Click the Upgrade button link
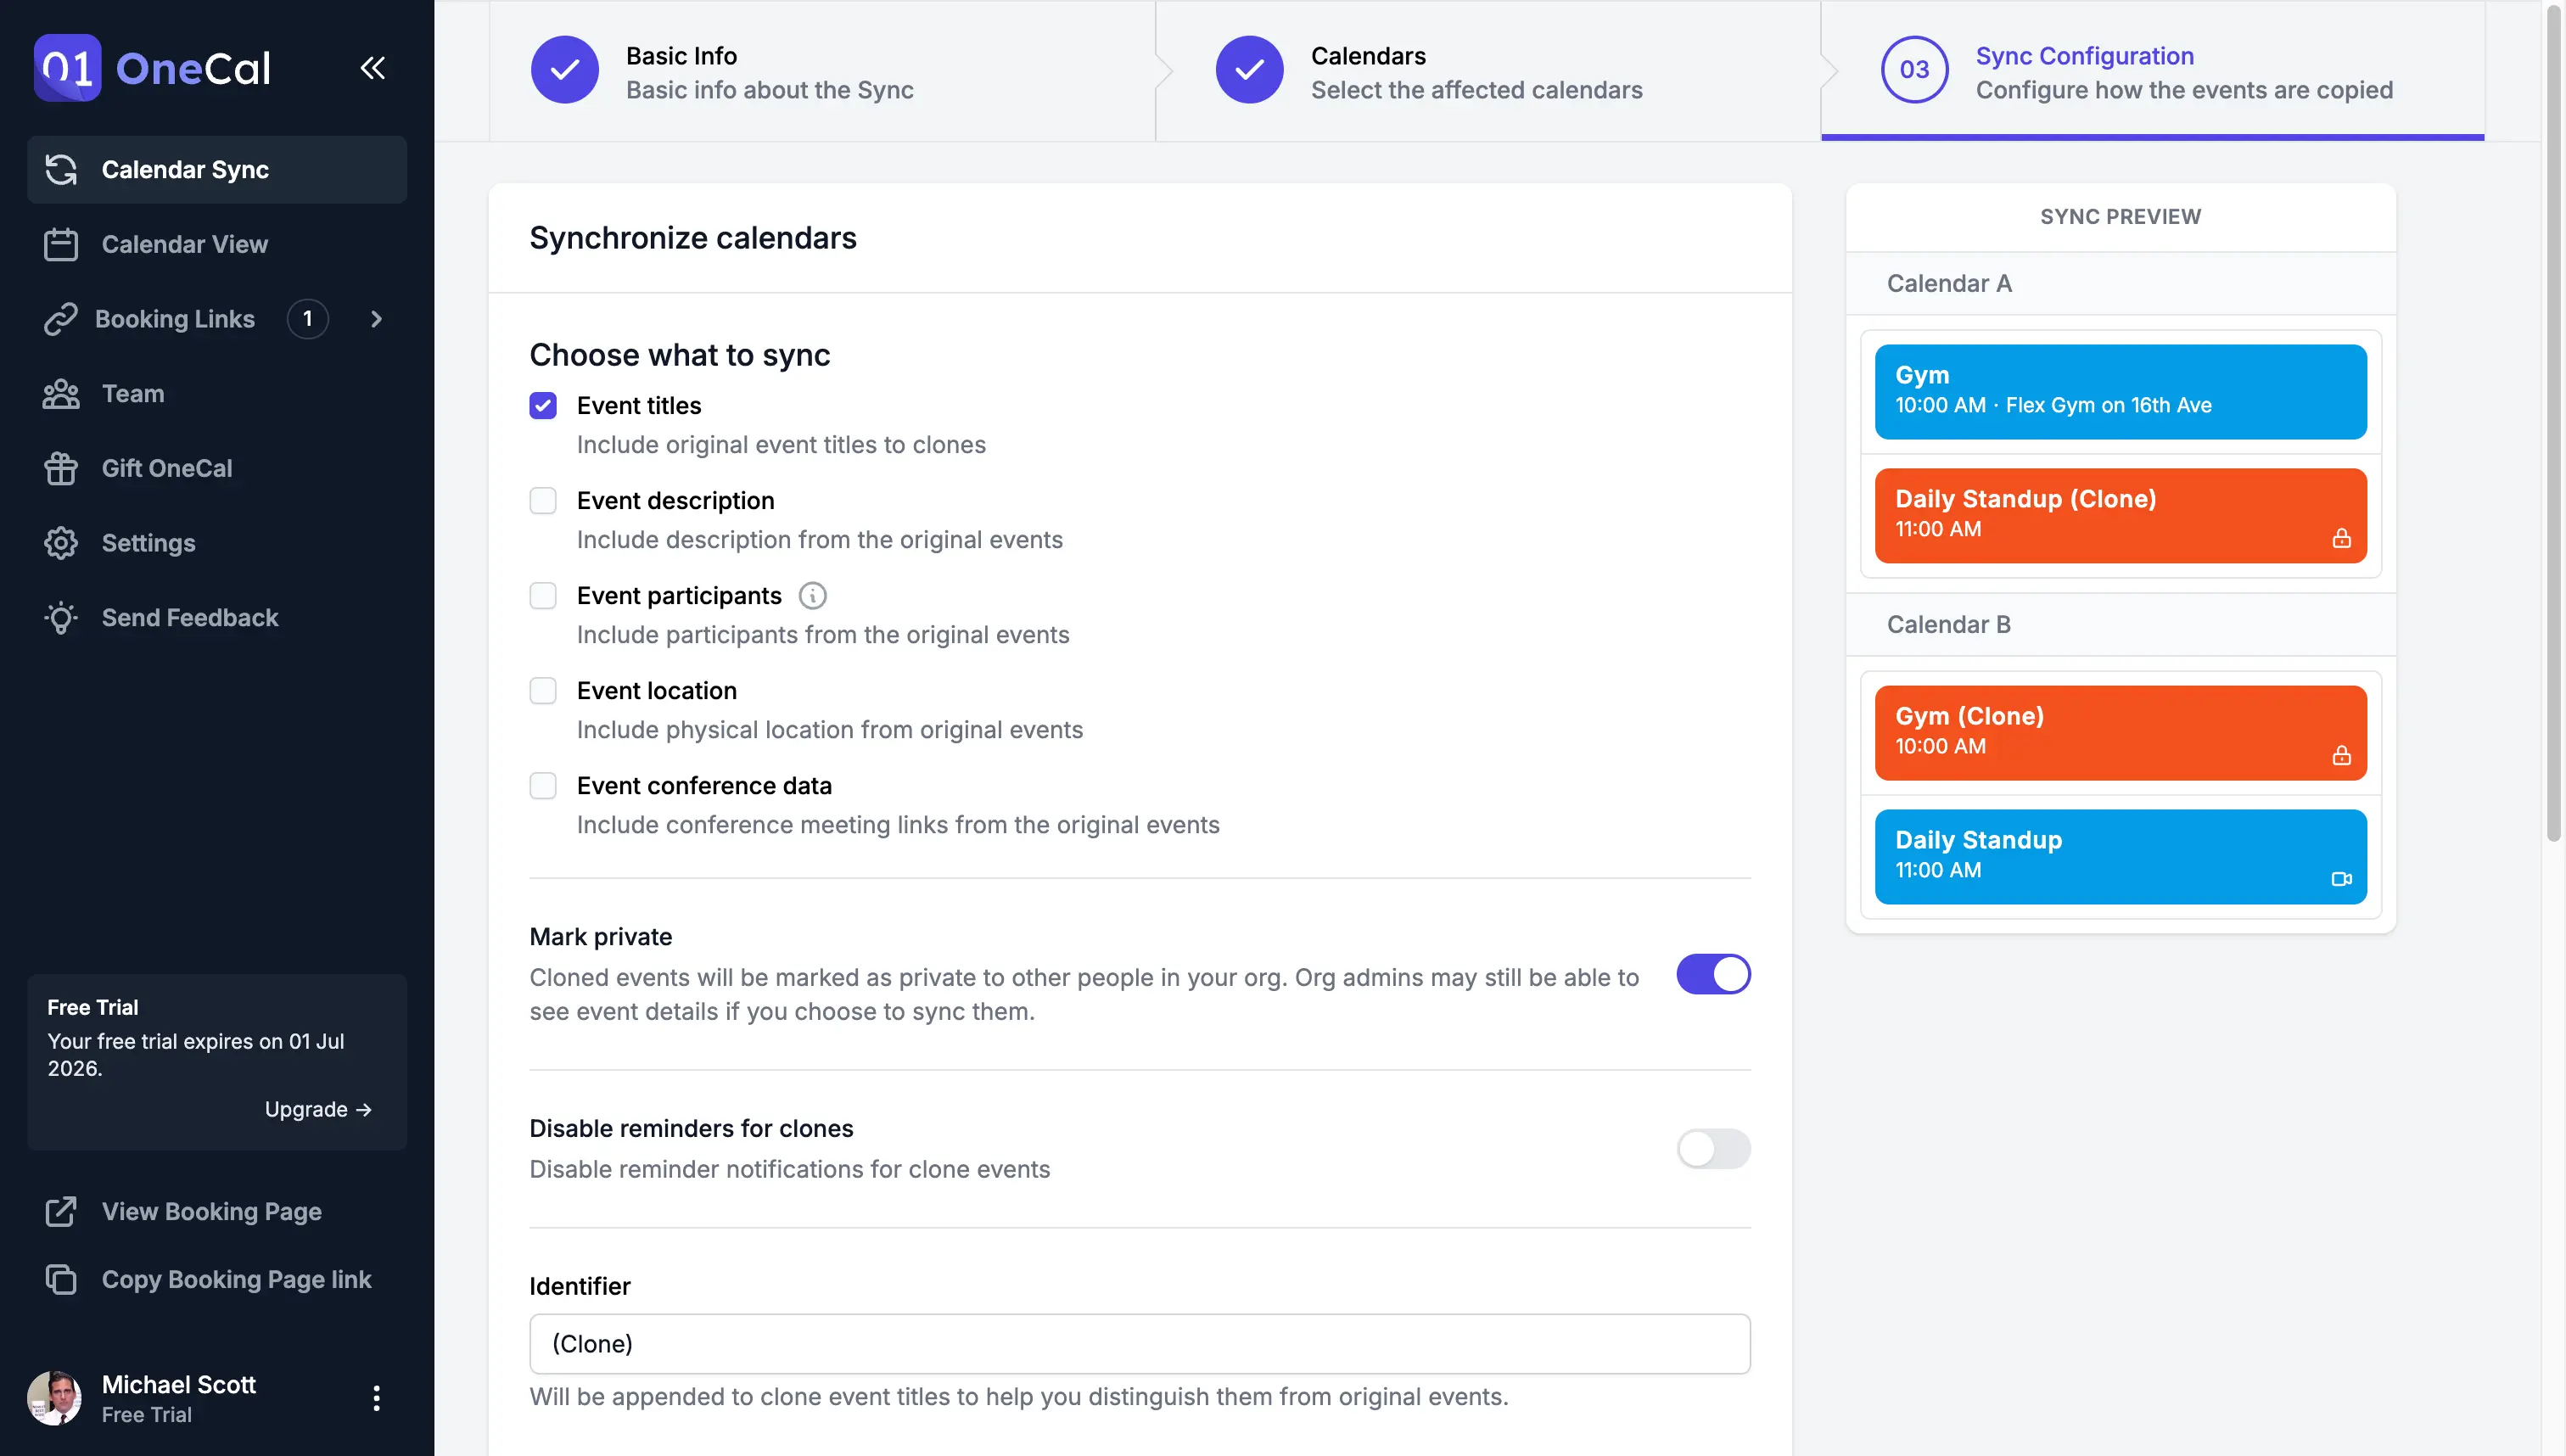This screenshot has height=1456, width=2566. tap(317, 1109)
